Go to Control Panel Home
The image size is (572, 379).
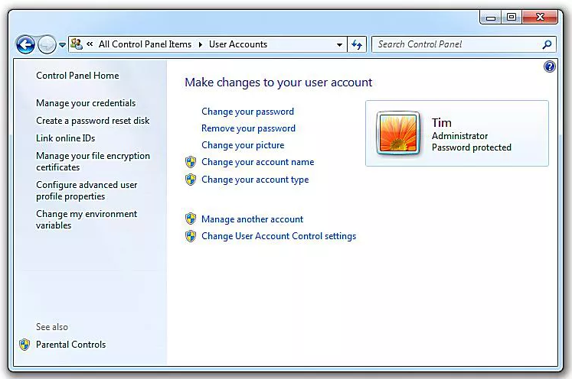(x=77, y=76)
